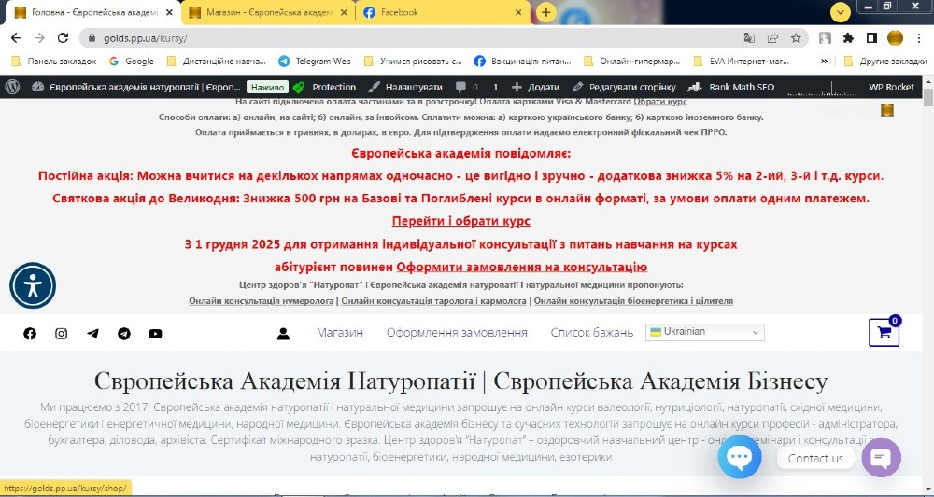Open Список бажань menu item

point(591,333)
